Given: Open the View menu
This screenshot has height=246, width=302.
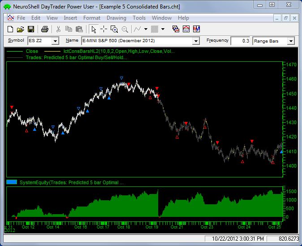Looking at the screenshot, I should (x=52, y=18).
